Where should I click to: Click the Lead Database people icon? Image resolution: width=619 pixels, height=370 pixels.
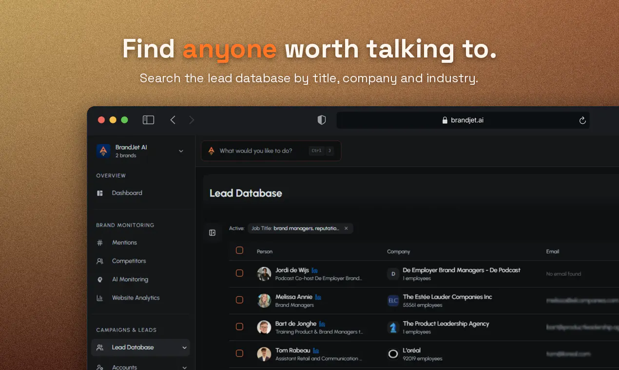coord(100,348)
